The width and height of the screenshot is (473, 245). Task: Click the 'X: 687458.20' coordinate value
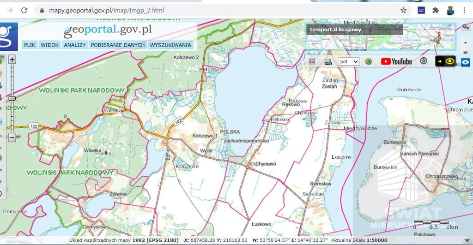pos(200,240)
